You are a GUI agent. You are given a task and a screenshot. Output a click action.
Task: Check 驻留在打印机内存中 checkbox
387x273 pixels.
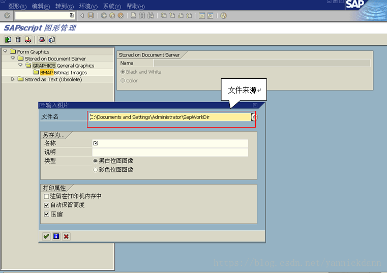point(46,196)
